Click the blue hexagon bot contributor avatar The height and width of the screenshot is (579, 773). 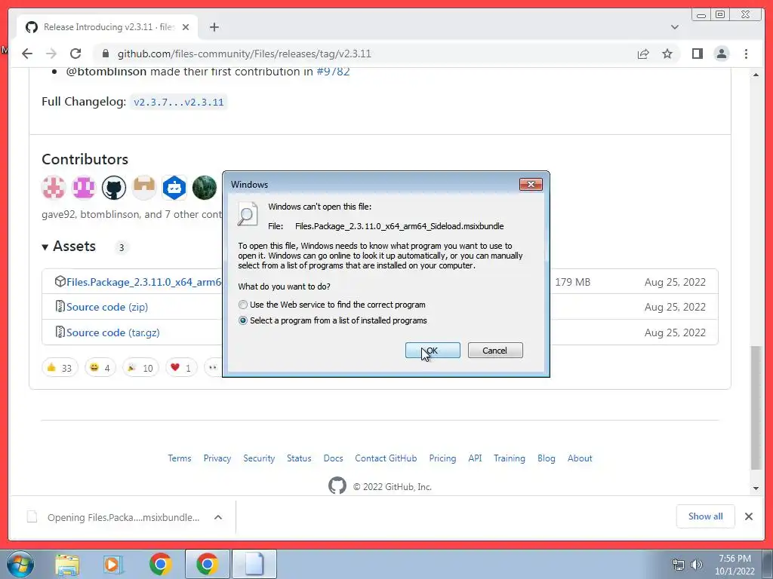point(174,188)
